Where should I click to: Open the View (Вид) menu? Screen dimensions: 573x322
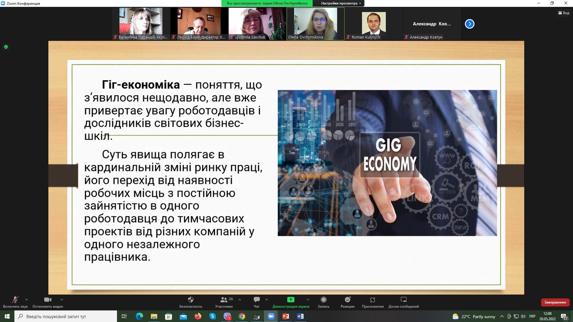pos(564,13)
